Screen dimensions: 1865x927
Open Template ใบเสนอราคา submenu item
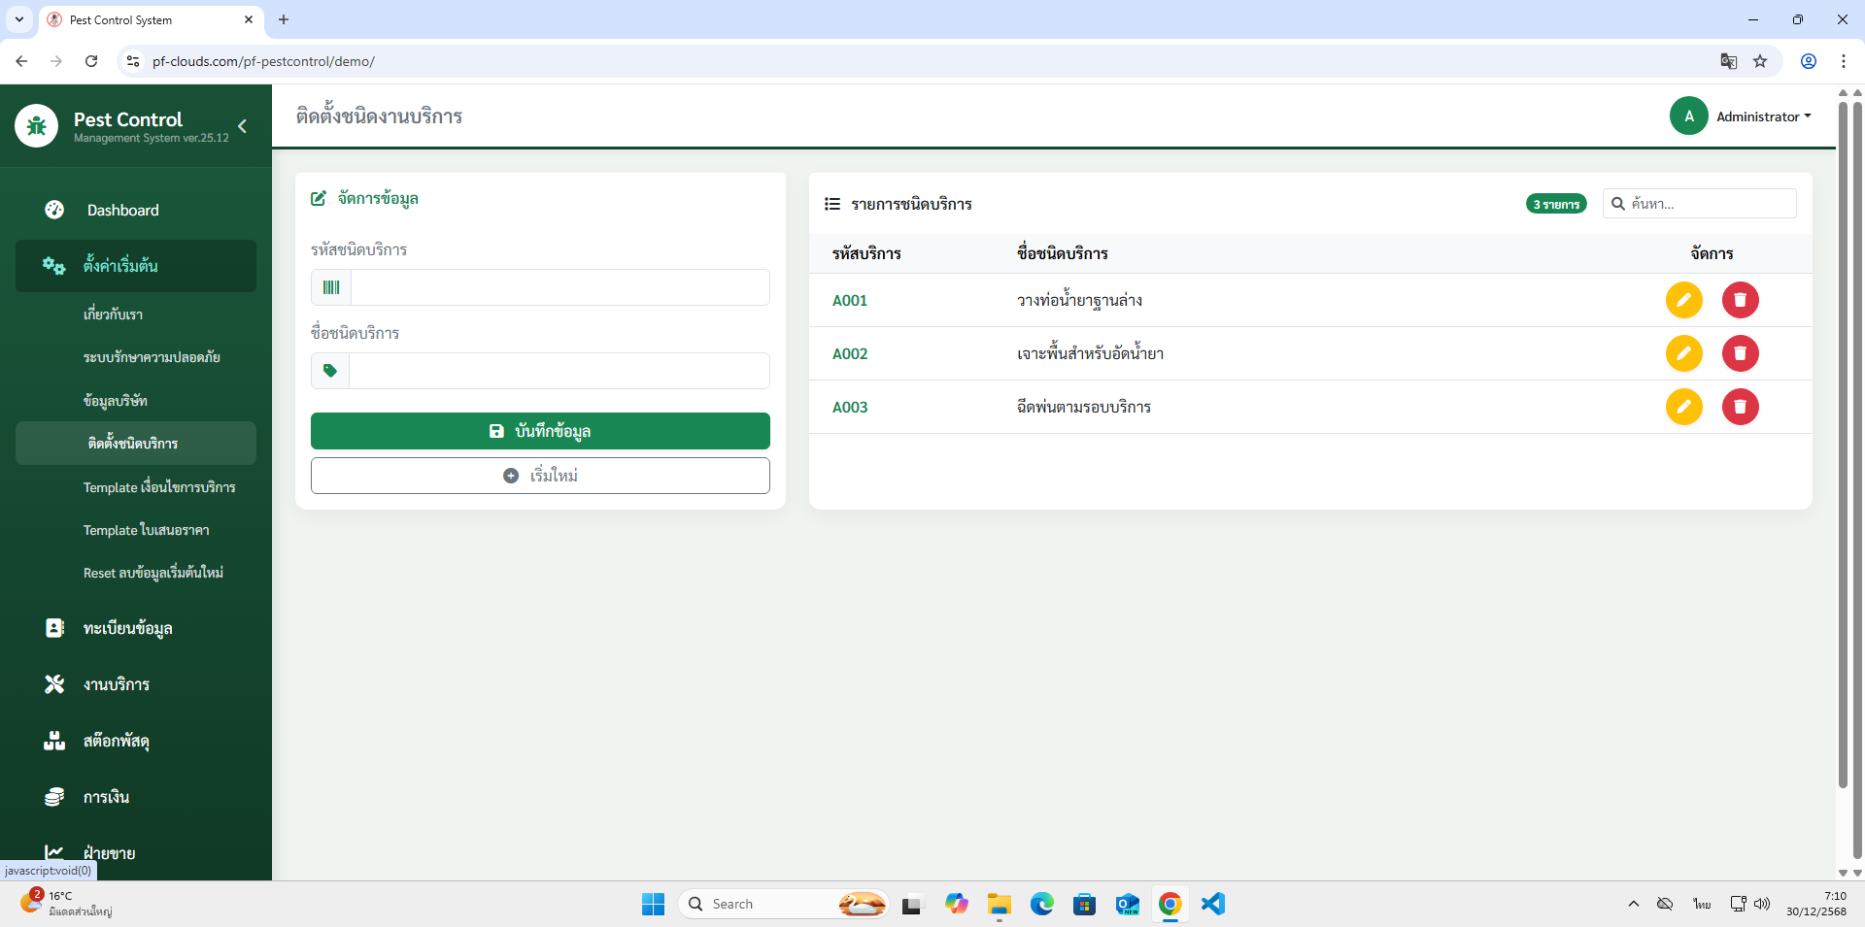(x=146, y=530)
